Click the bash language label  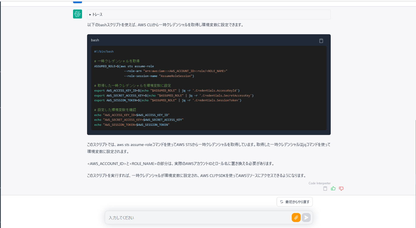[x=95, y=40]
